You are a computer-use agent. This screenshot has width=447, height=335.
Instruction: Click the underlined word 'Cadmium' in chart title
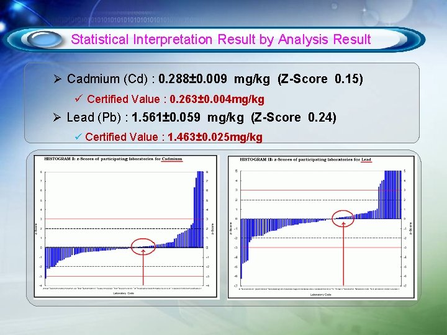pyautogui.click(x=172, y=159)
